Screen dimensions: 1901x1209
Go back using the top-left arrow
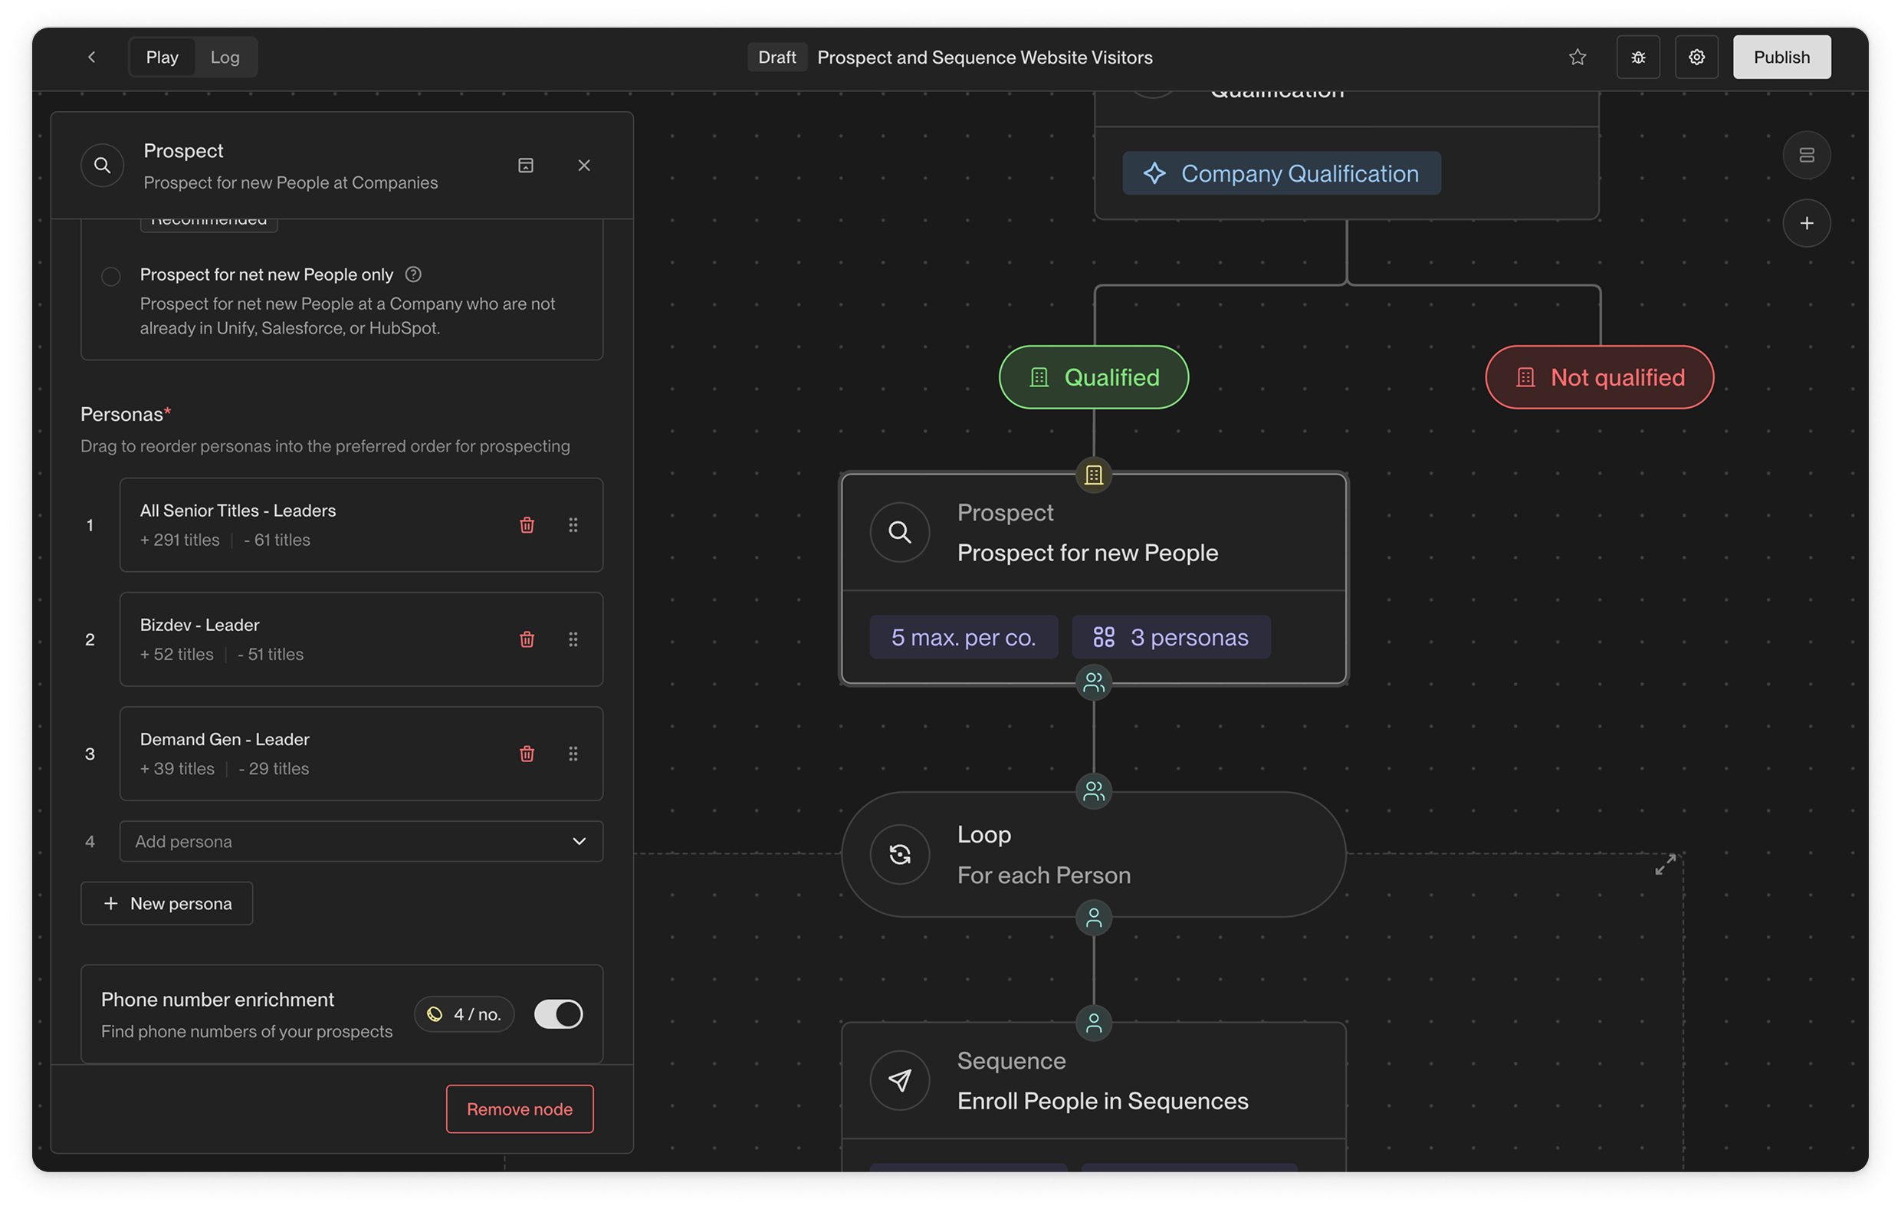(91, 57)
